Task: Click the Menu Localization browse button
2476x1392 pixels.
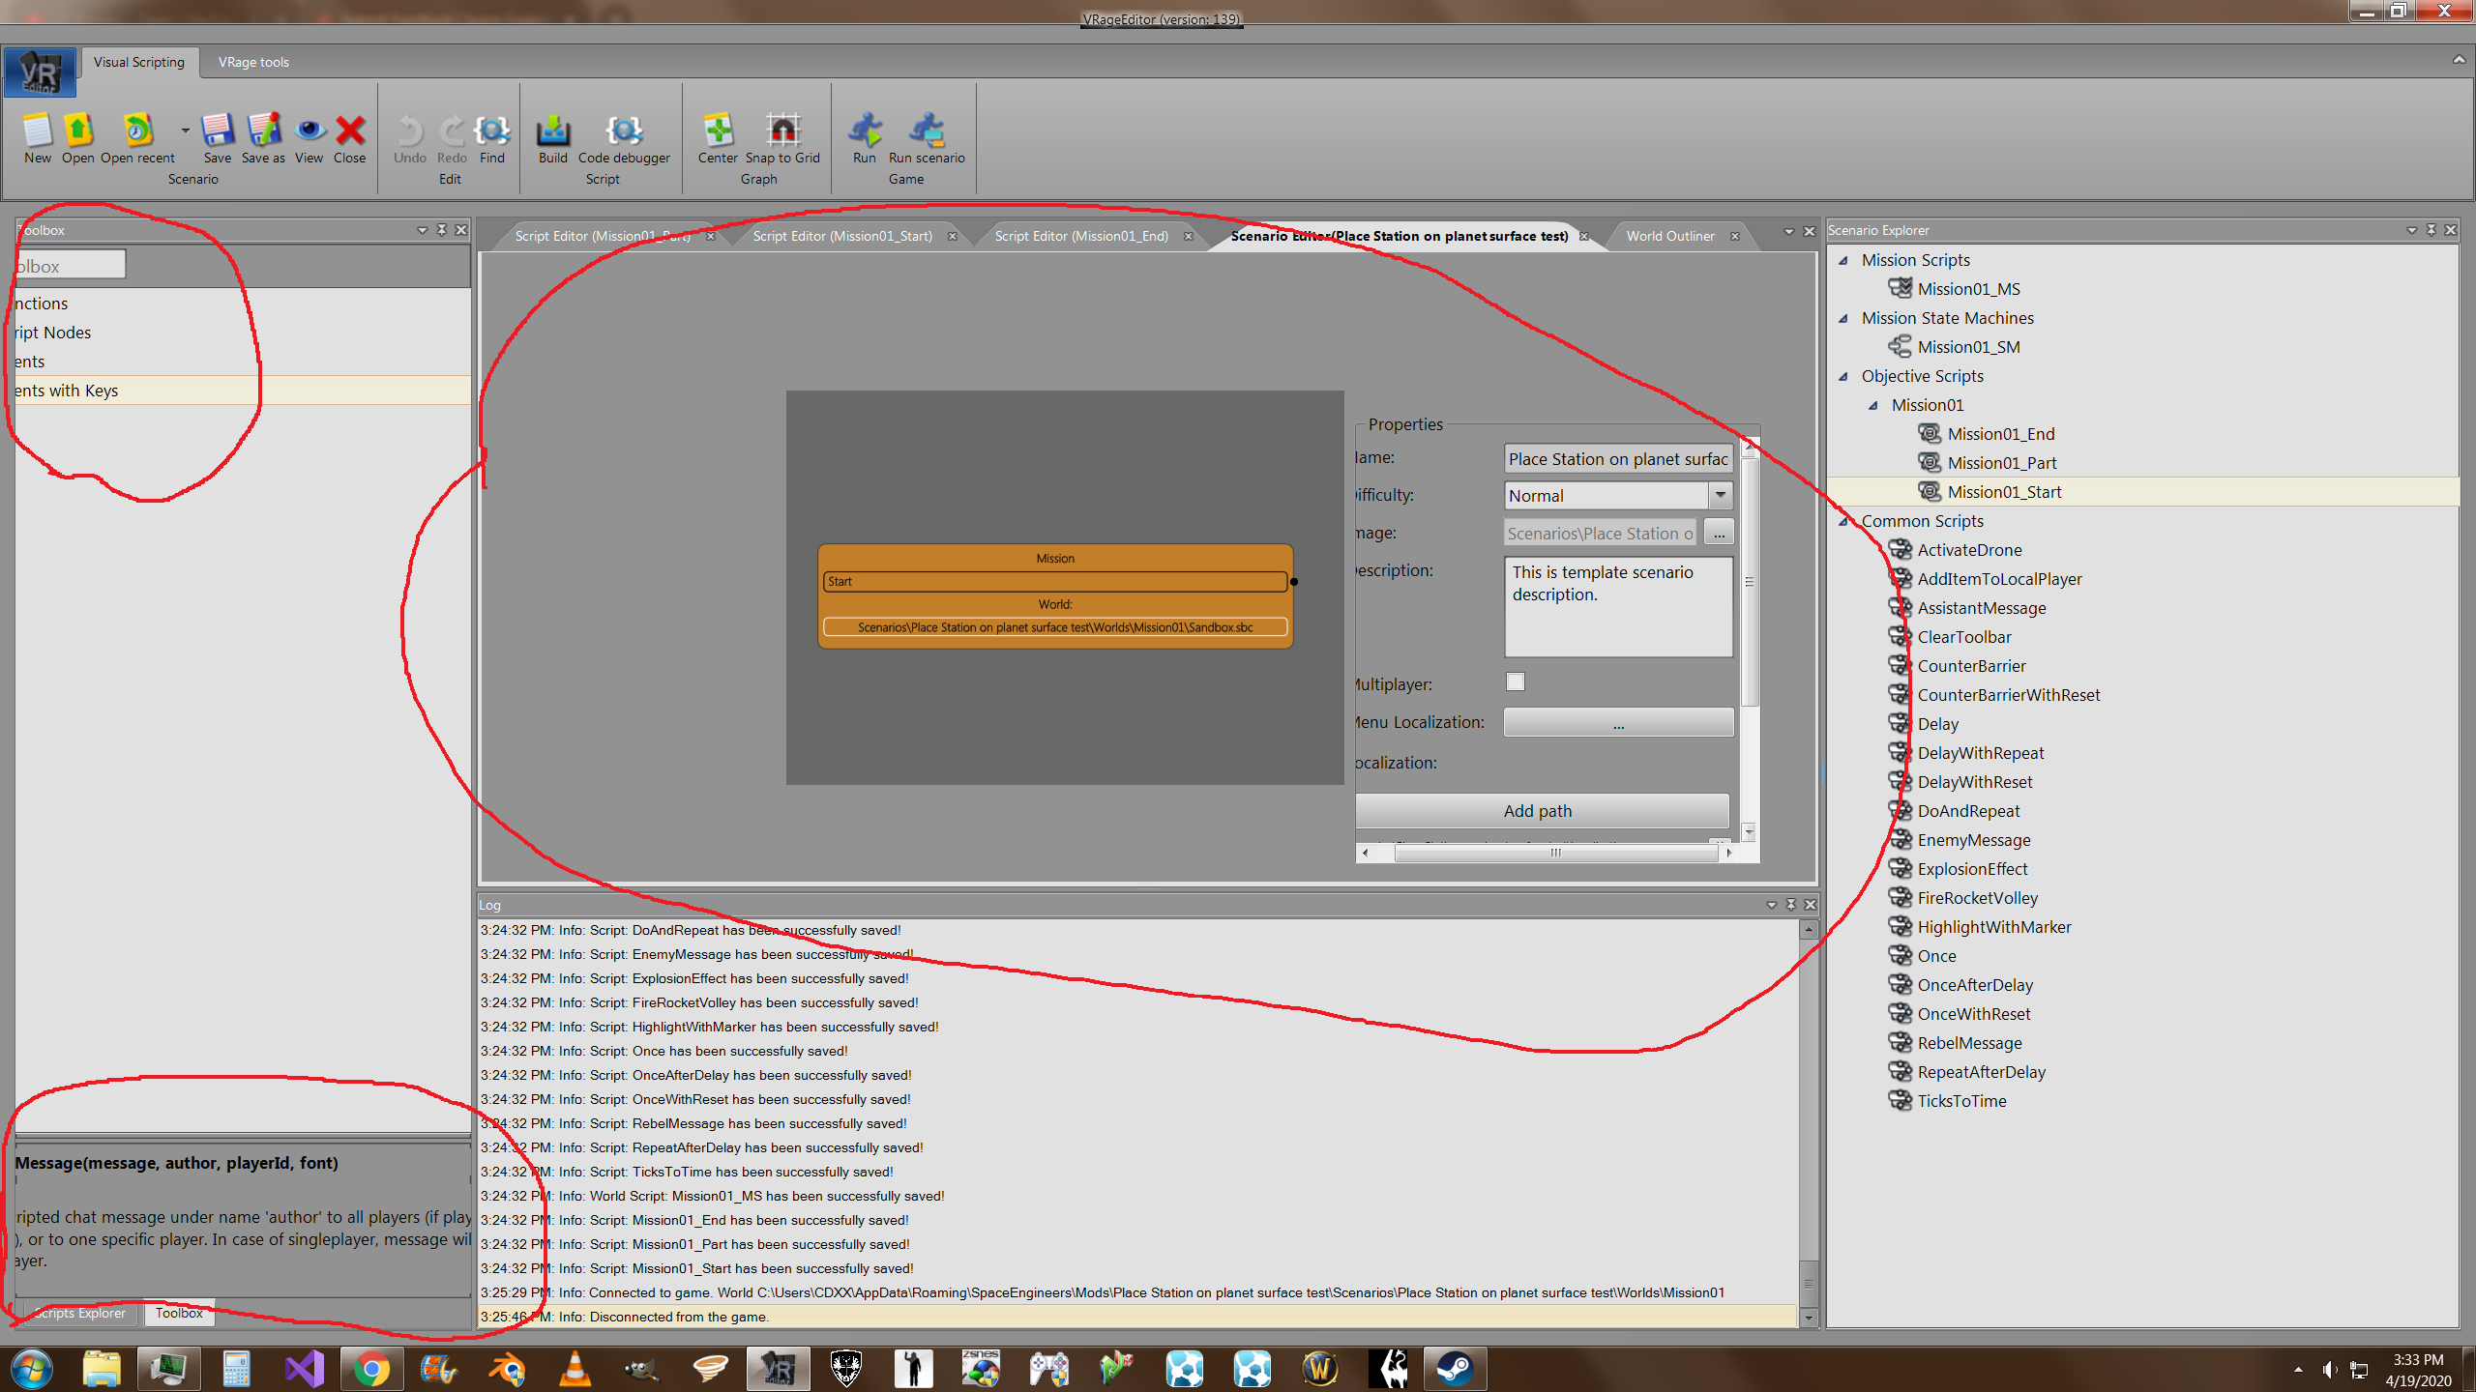Action: tap(1618, 723)
